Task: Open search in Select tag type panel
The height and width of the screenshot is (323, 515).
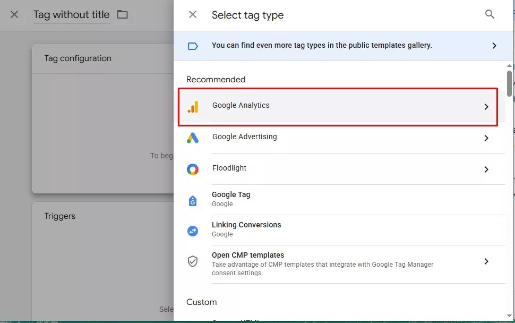Action: [490, 14]
